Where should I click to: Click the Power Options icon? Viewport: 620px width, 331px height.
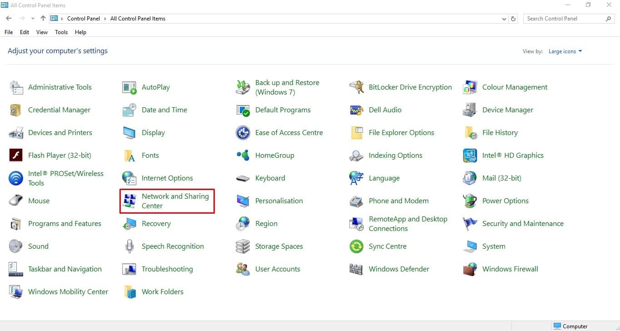coord(470,201)
